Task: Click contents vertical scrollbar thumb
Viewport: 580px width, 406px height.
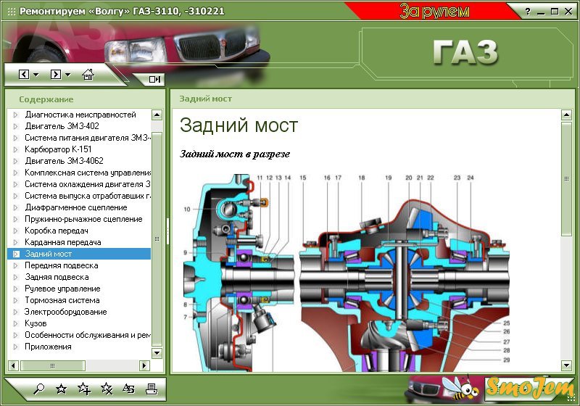Action: (157, 239)
